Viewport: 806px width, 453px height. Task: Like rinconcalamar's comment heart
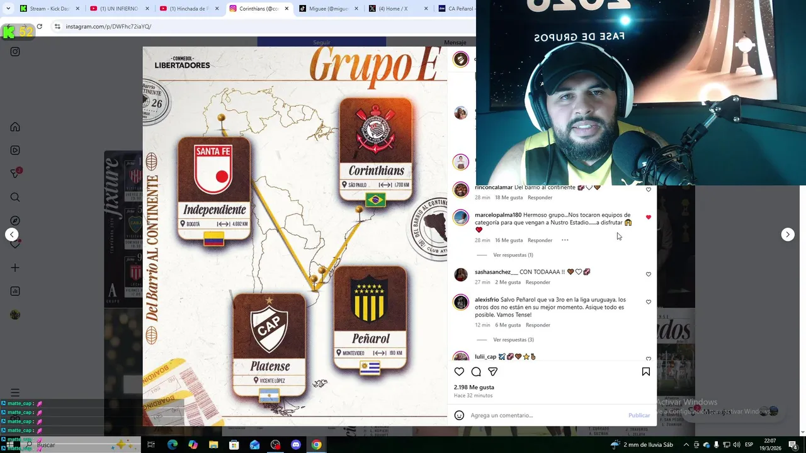tap(649, 189)
